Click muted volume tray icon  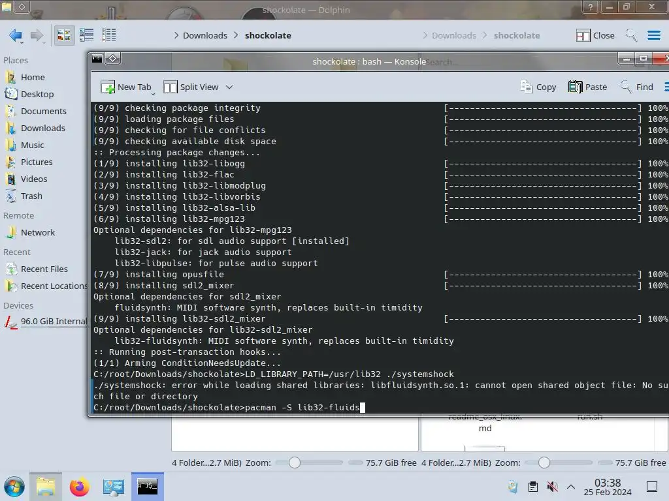(552, 487)
